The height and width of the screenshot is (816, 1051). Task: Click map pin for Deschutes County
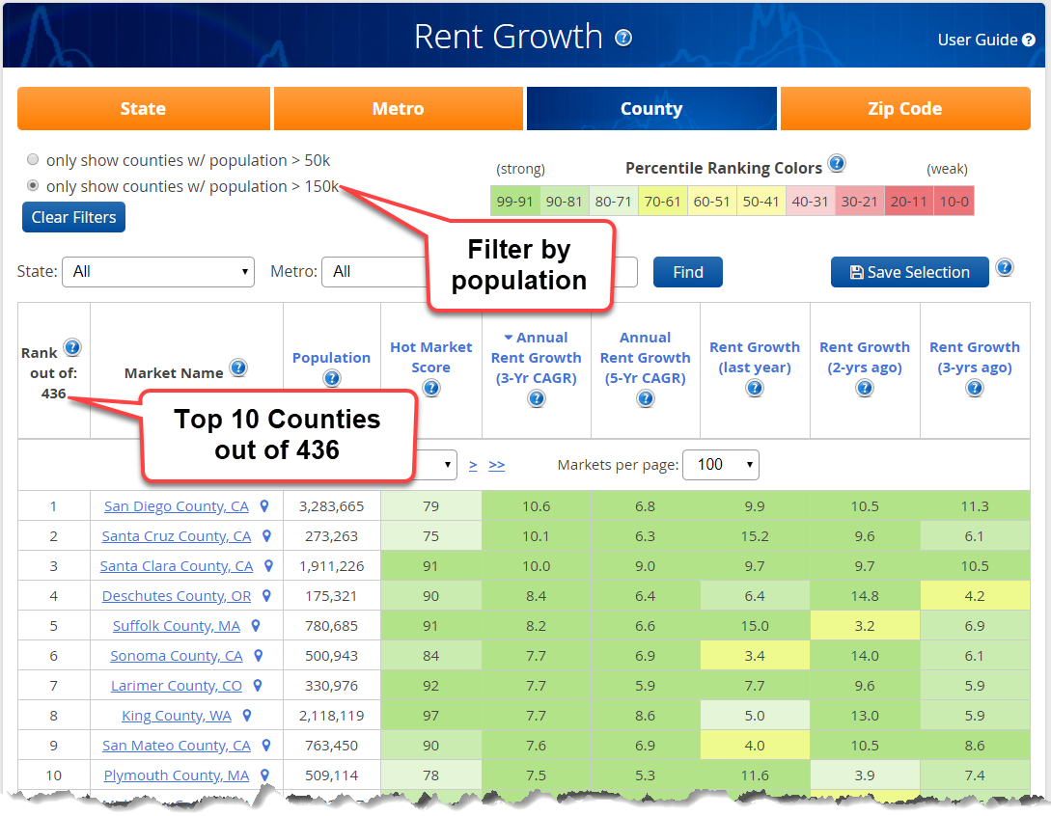pyautogui.click(x=266, y=595)
